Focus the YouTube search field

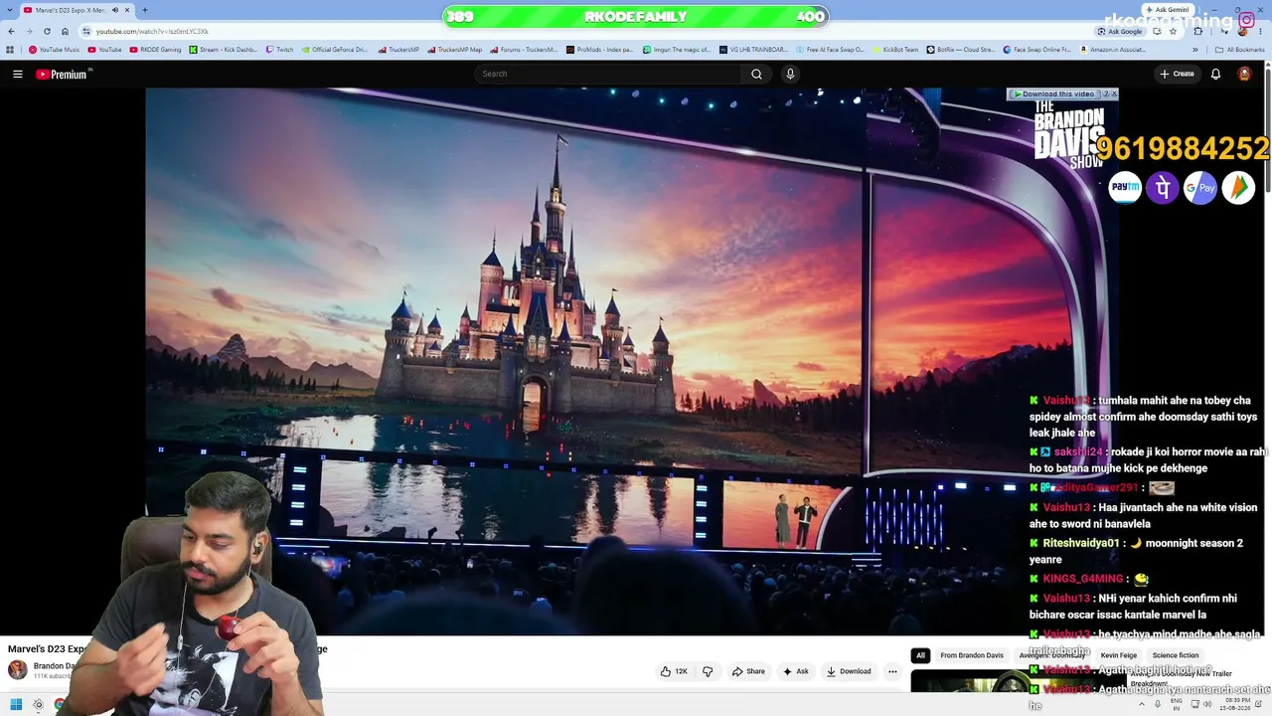tap(607, 74)
